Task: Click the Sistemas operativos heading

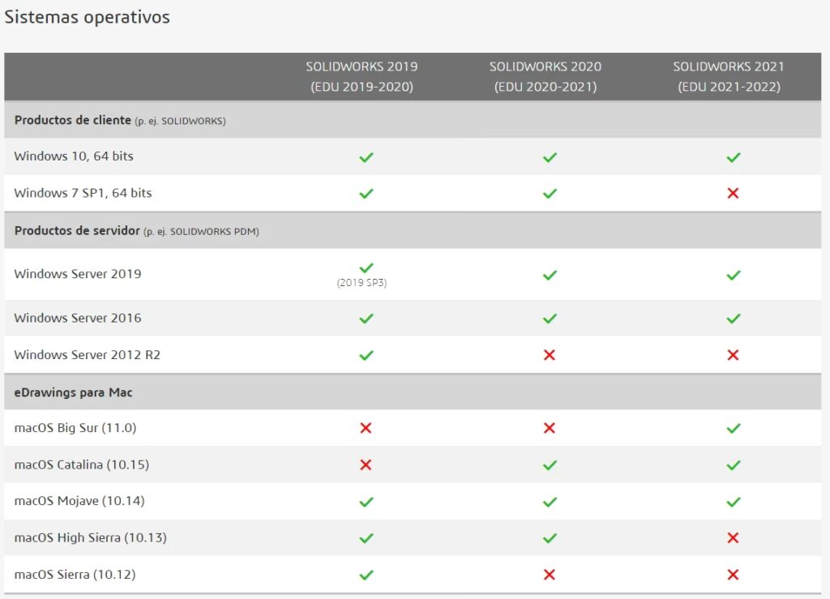Action: [88, 17]
